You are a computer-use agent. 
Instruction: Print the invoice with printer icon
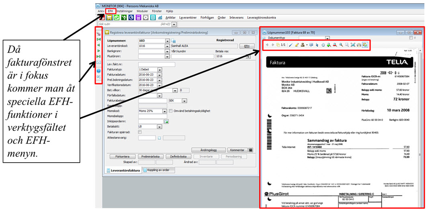359,45
